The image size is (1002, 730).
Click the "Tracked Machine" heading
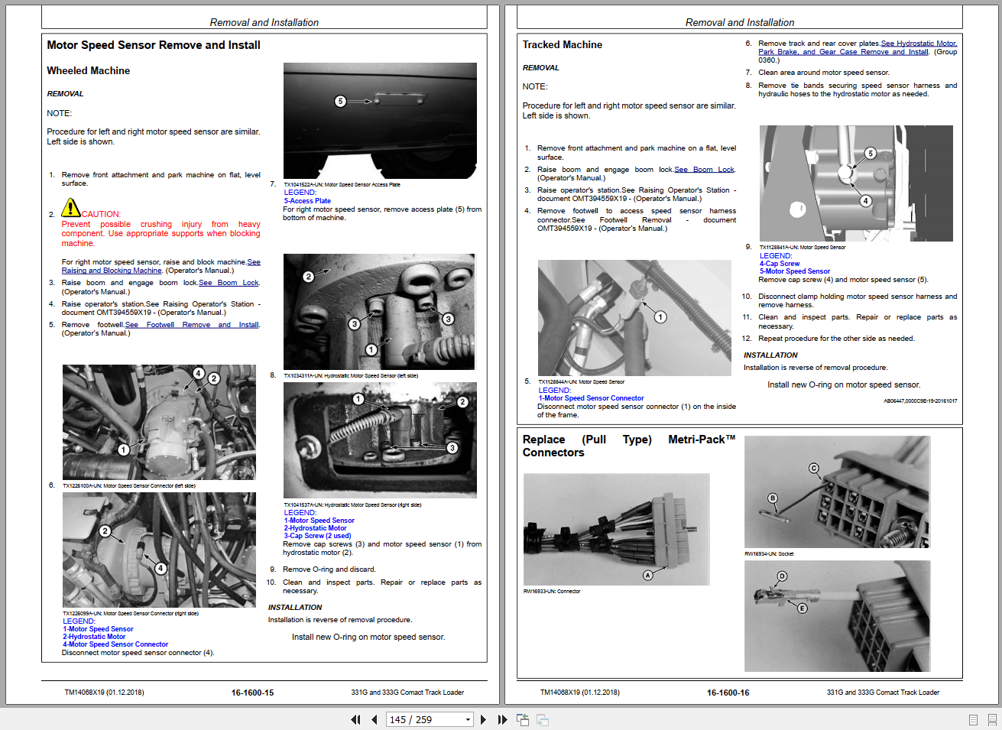563,44
